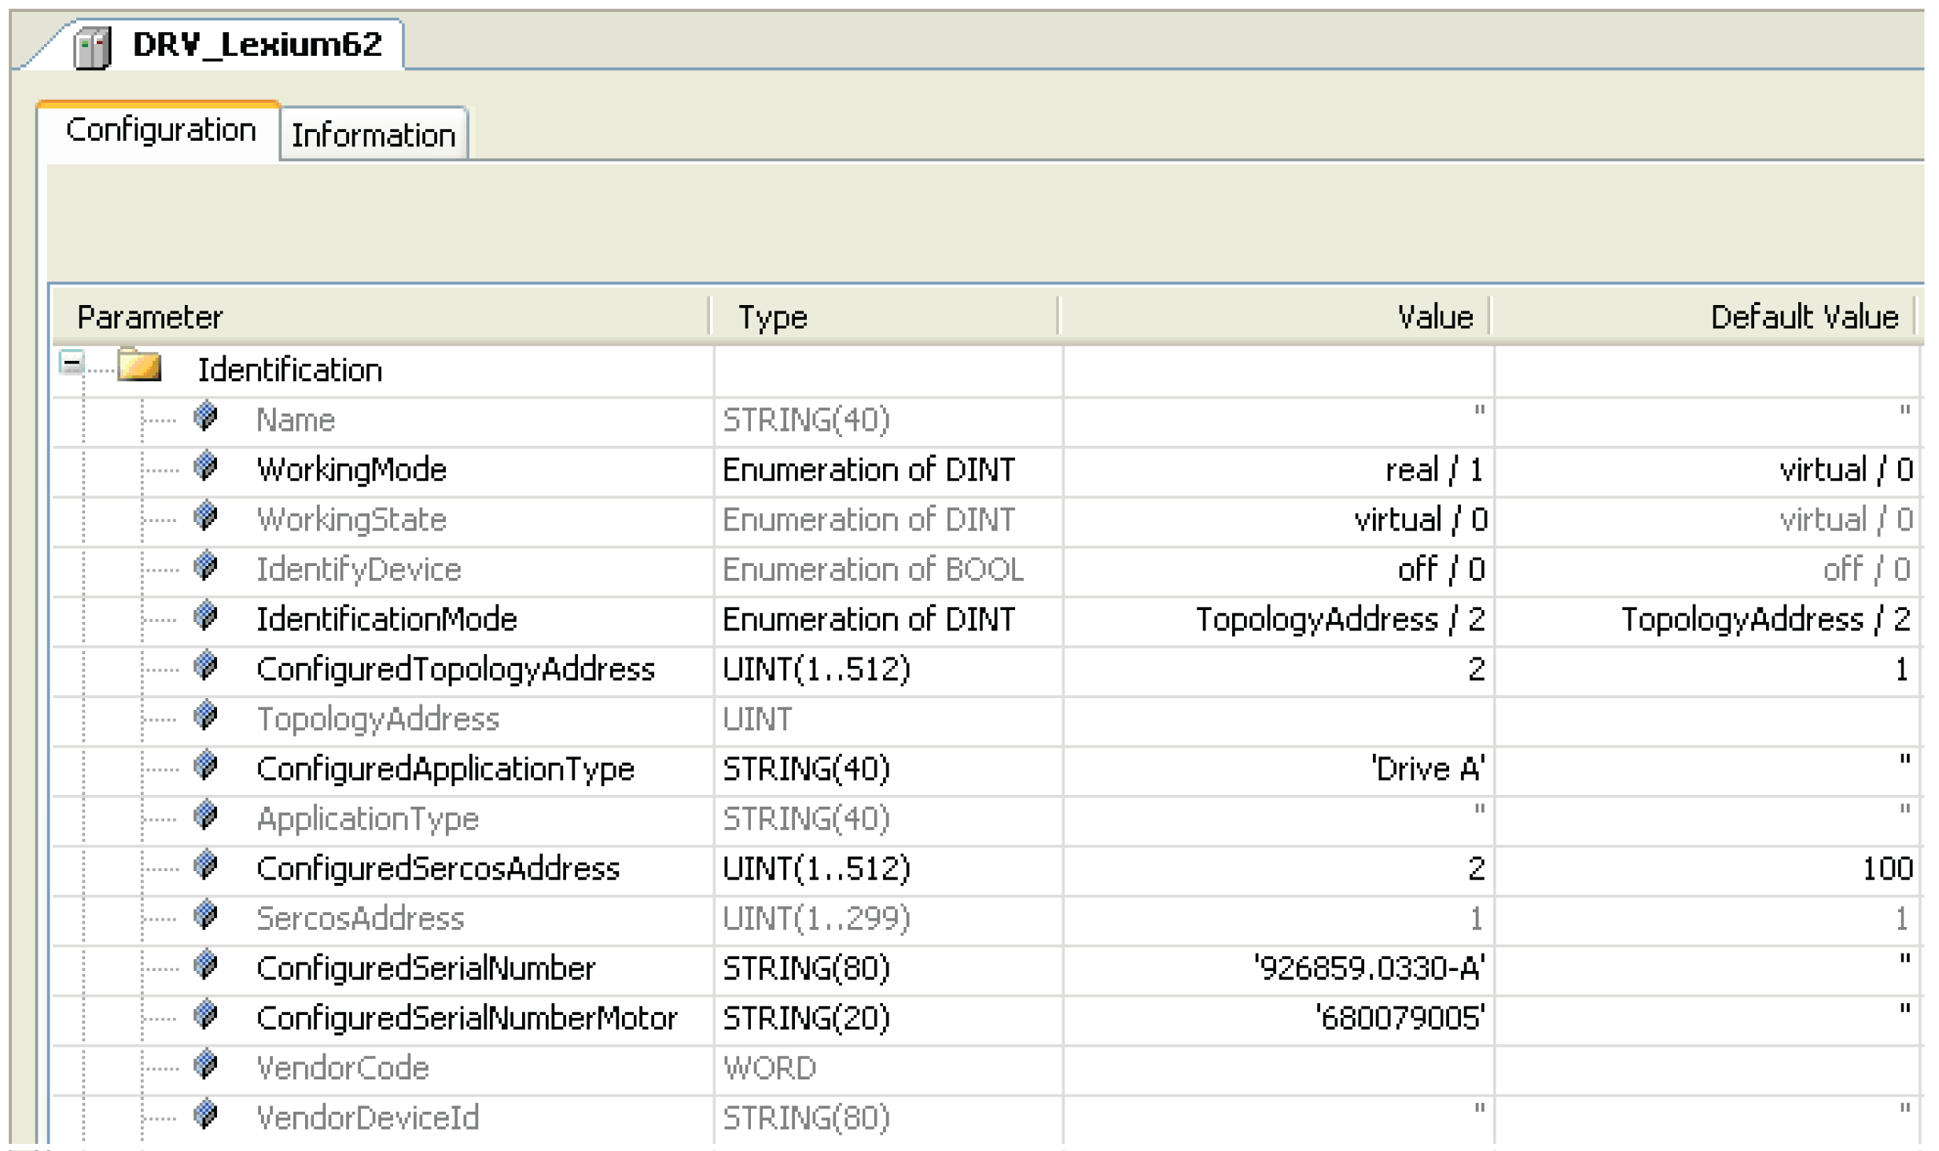Viewport: 1939px width, 1151px height.
Task: Click the parameter icon beside IdentificationMode
Action: point(205,616)
